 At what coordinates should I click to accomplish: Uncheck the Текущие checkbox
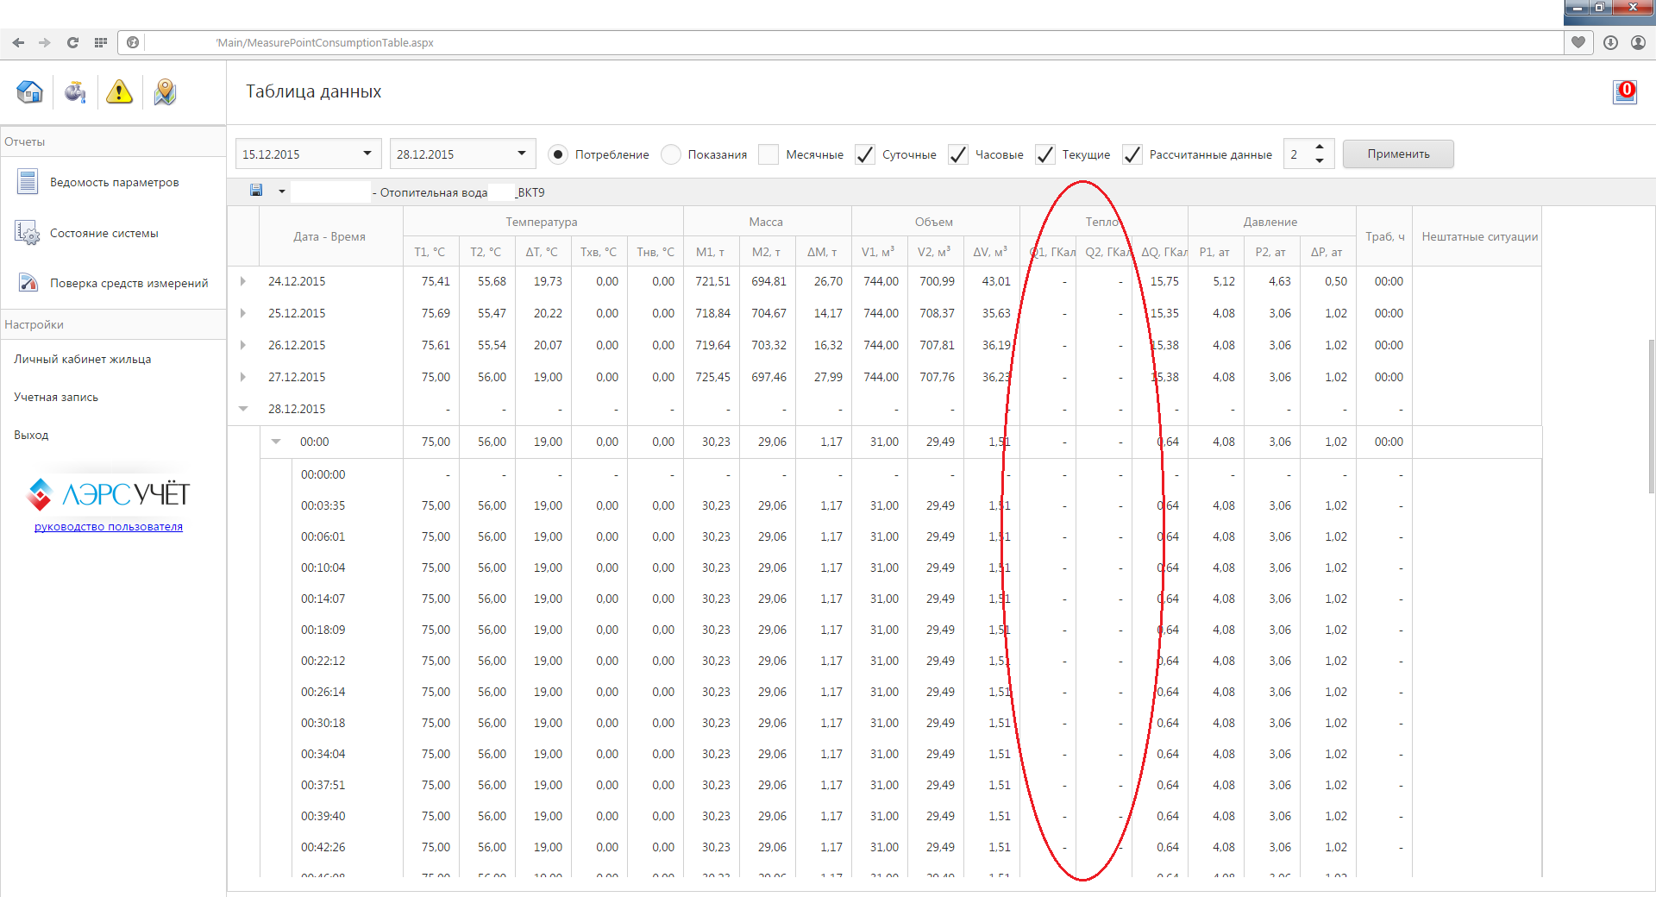pyautogui.click(x=1045, y=154)
